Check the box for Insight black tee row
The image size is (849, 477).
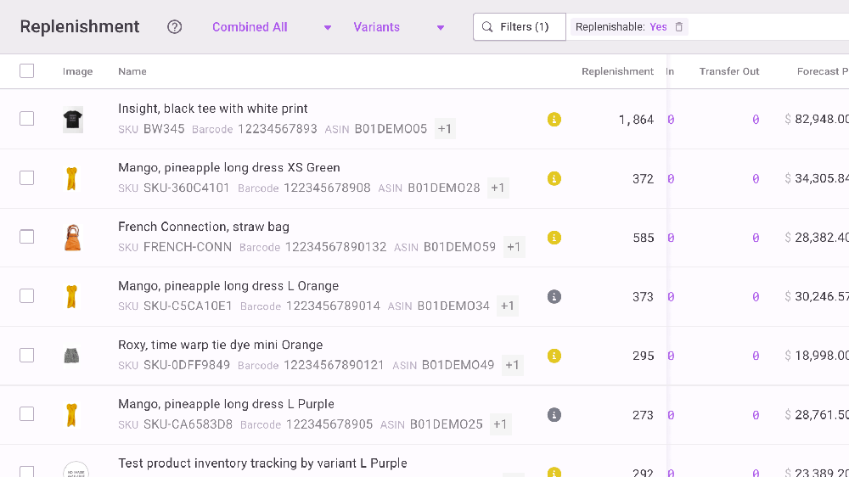[x=27, y=119]
